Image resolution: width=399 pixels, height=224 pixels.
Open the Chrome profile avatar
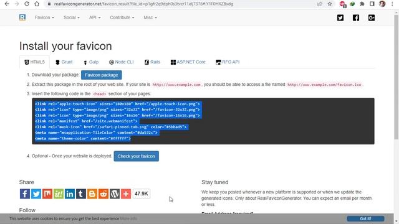point(382,4)
